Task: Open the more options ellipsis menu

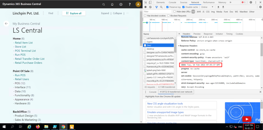Action: (127, 13)
